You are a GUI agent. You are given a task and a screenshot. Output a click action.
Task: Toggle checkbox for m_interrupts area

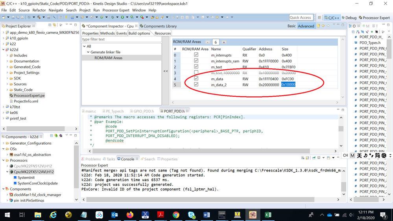click(196, 55)
